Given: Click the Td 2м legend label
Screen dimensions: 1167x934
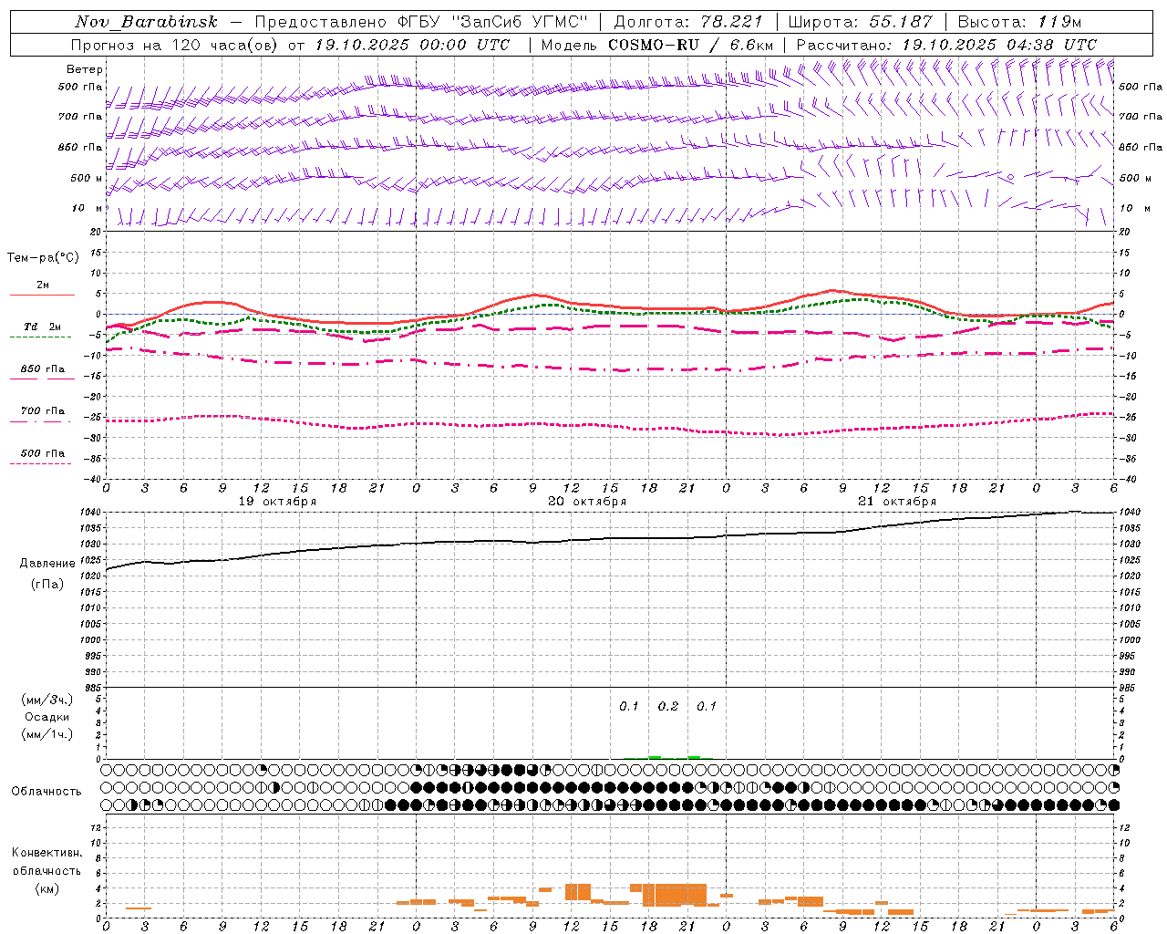Looking at the screenshot, I should [x=43, y=327].
